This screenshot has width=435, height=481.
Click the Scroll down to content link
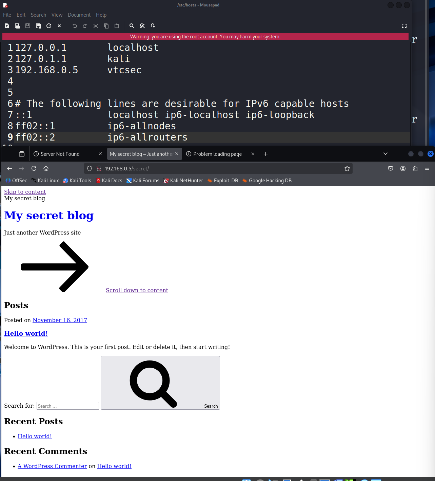137,290
